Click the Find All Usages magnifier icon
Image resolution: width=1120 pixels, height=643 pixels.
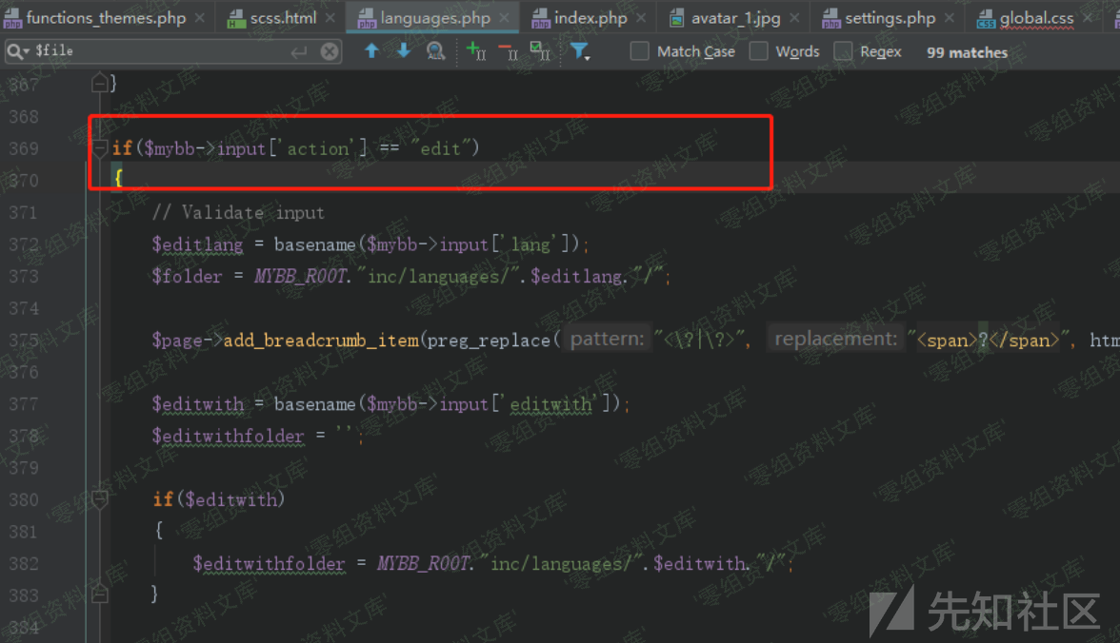[x=435, y=51]
